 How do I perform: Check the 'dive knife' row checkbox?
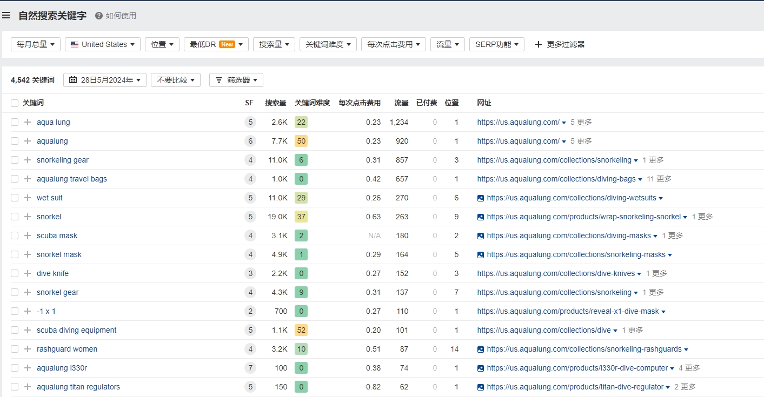click(x=15, y=273)
